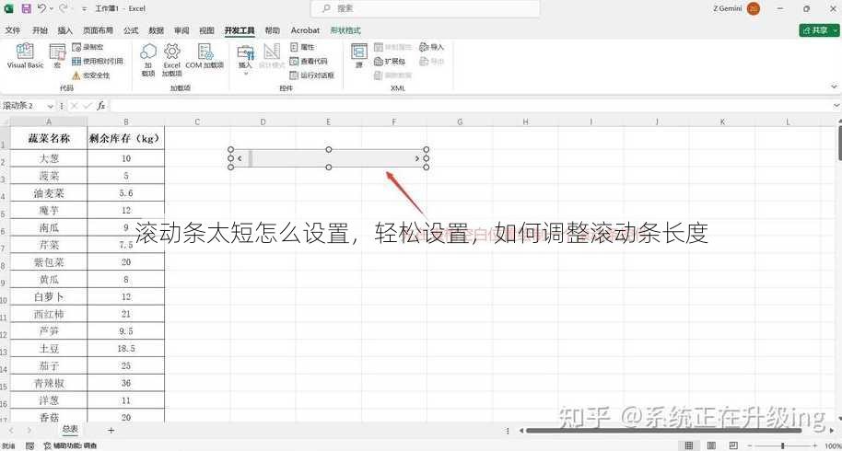842x451 pixels.
Task: Select the 剩余库存 (kg) header cell
Action: point(125,138)
